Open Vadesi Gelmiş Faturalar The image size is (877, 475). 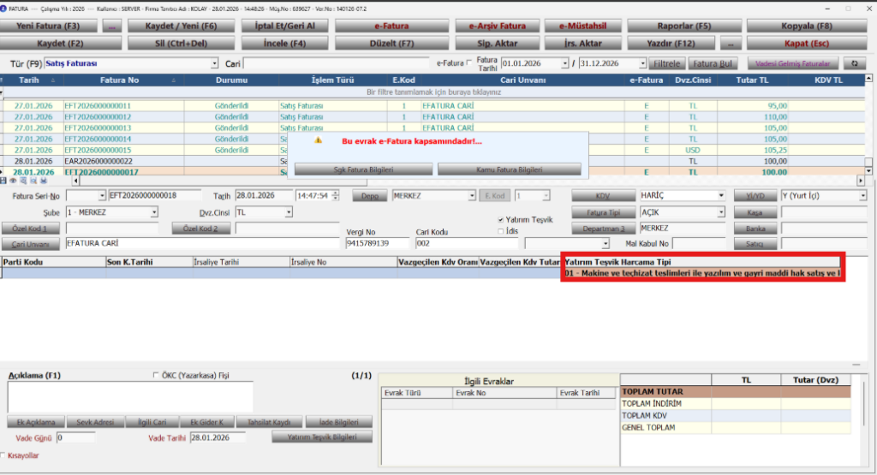click(x=792, y=63)
